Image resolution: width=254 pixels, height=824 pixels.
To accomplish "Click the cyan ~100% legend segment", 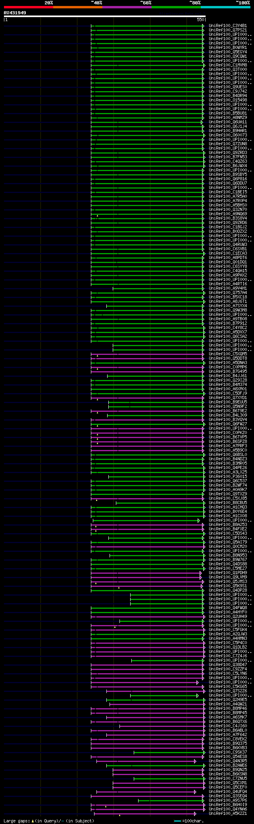I will [225, 7].
